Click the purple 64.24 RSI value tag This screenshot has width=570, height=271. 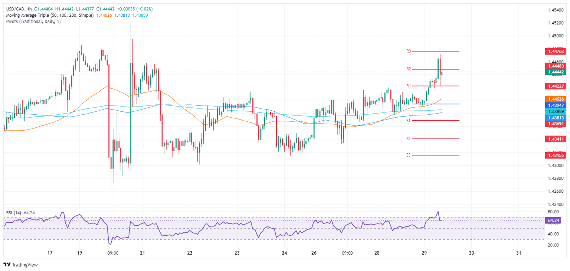(555, 221)
